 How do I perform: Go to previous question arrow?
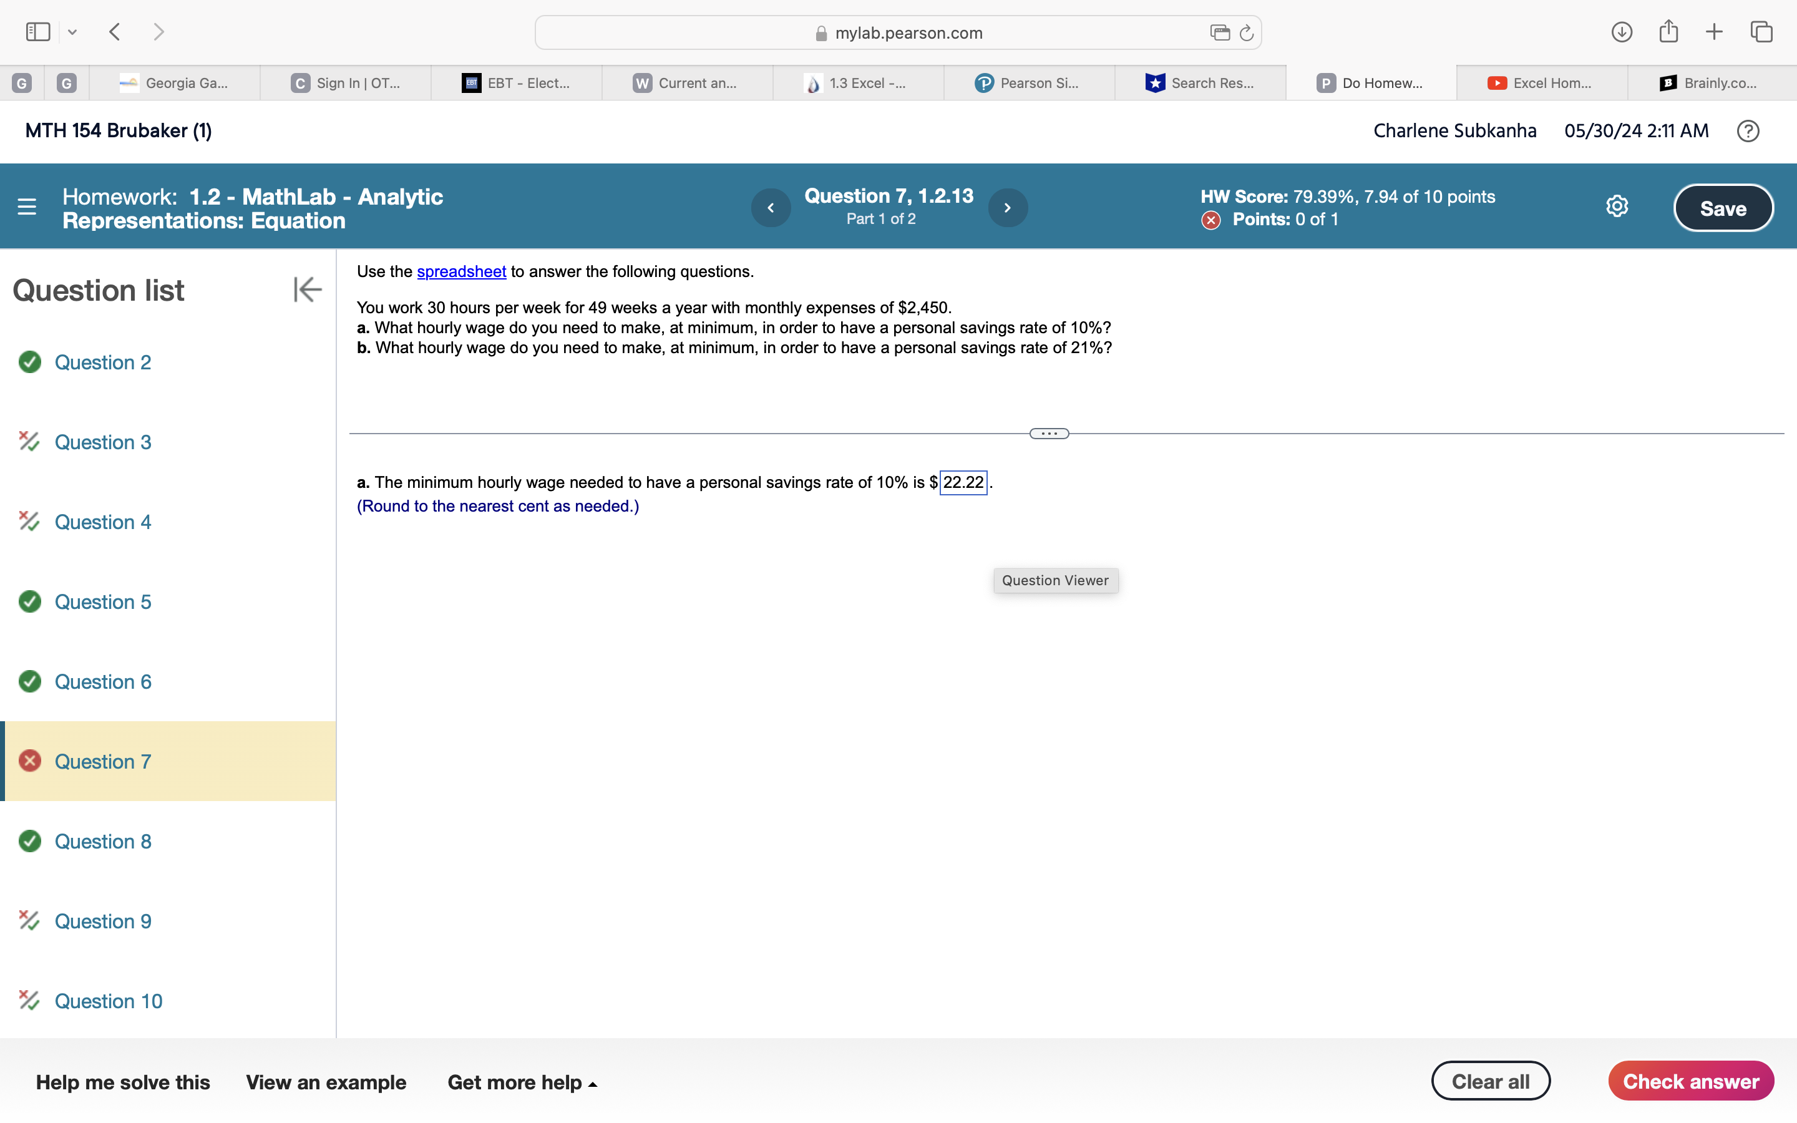pyautogui.click(x=771, y=208)
